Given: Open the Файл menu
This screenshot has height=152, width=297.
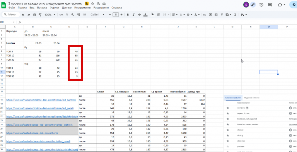Looking at the screenshot, I should (x=12, y=8).
